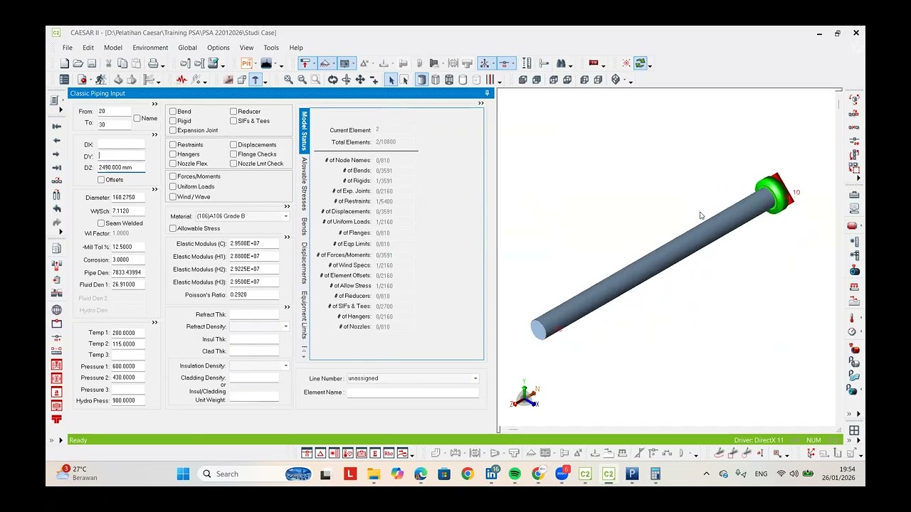The width and height of the screenshot is (911, 512).
Task: Activate the Orbit rotate view icon
Action: (332, 80)
